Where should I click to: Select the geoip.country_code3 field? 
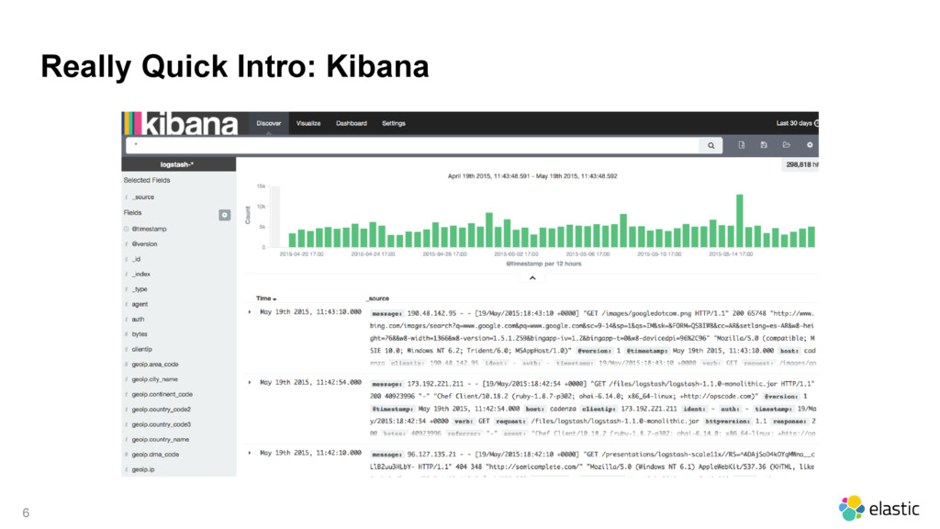pos(162,424)
